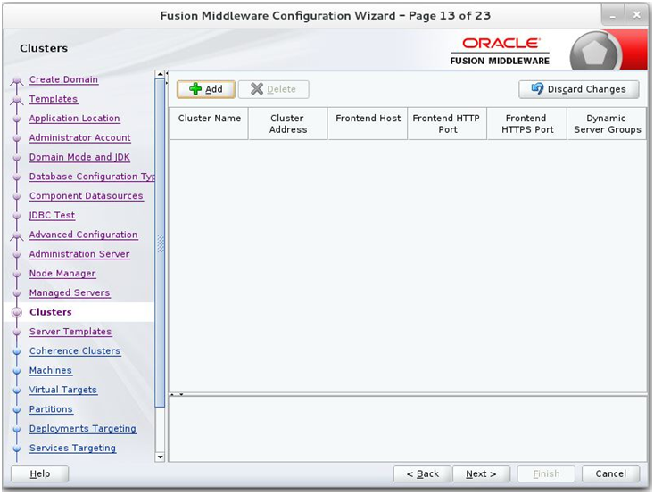Open Server Templates step link
Viewport: 654px width, 494px height.
click(70, 332)
